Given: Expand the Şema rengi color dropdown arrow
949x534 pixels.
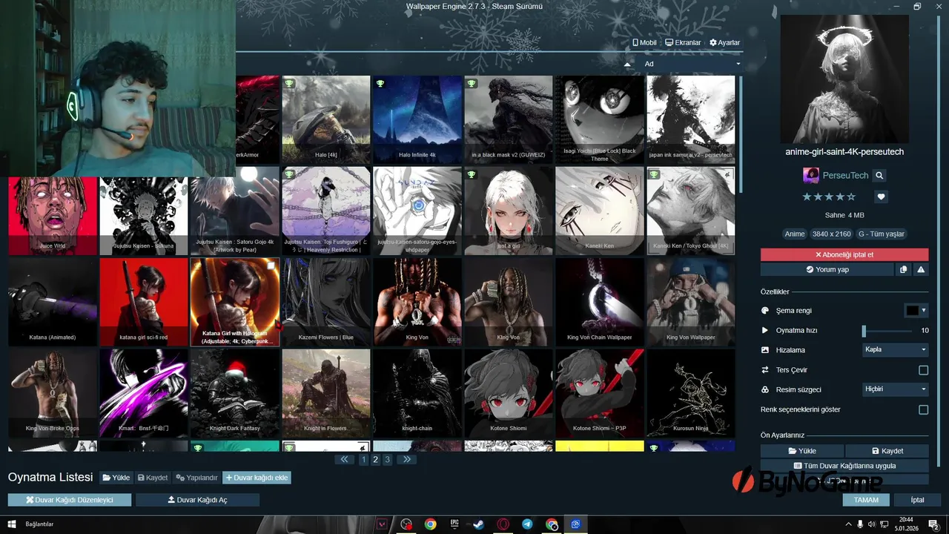Looking at the screenshot, I should [x=924, y=311].
